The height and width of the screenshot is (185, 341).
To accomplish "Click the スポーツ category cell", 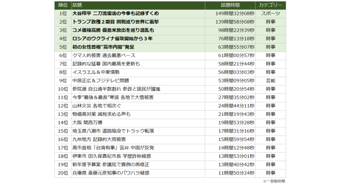I will [x=270, y=13].
